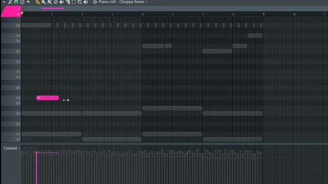Click bar 5 on the timeline ruler

[142, 14]
